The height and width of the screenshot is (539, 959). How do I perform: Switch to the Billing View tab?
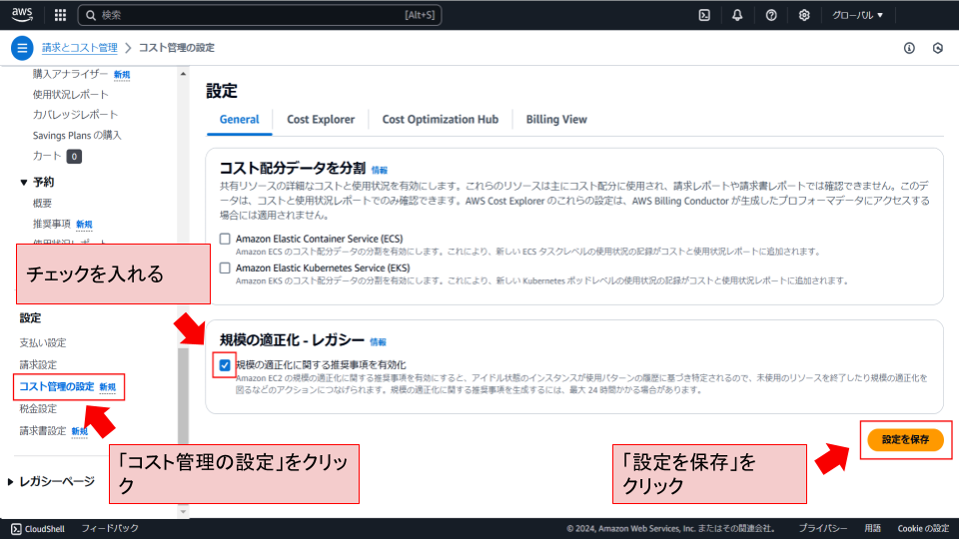pos(556,119)
